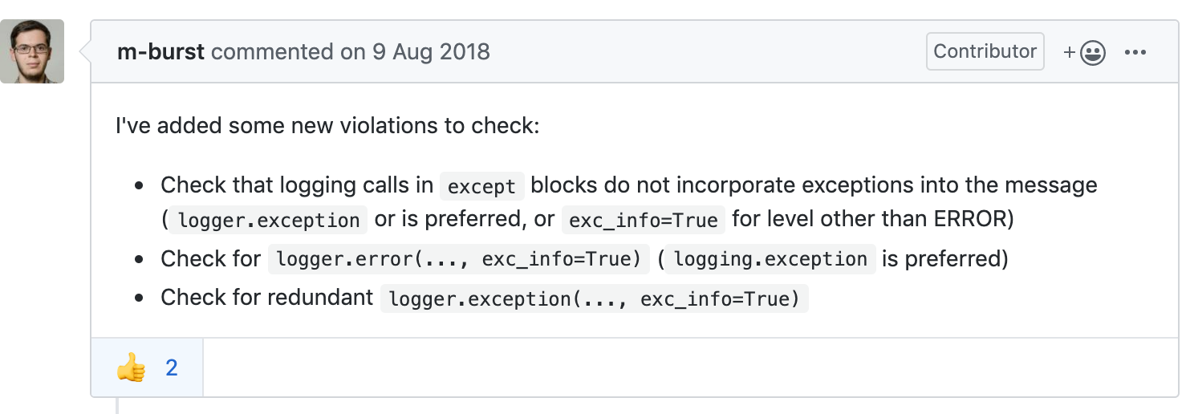Open m-burst's profile avatar
The image size is (1186, 414).
tap(32, 51)
